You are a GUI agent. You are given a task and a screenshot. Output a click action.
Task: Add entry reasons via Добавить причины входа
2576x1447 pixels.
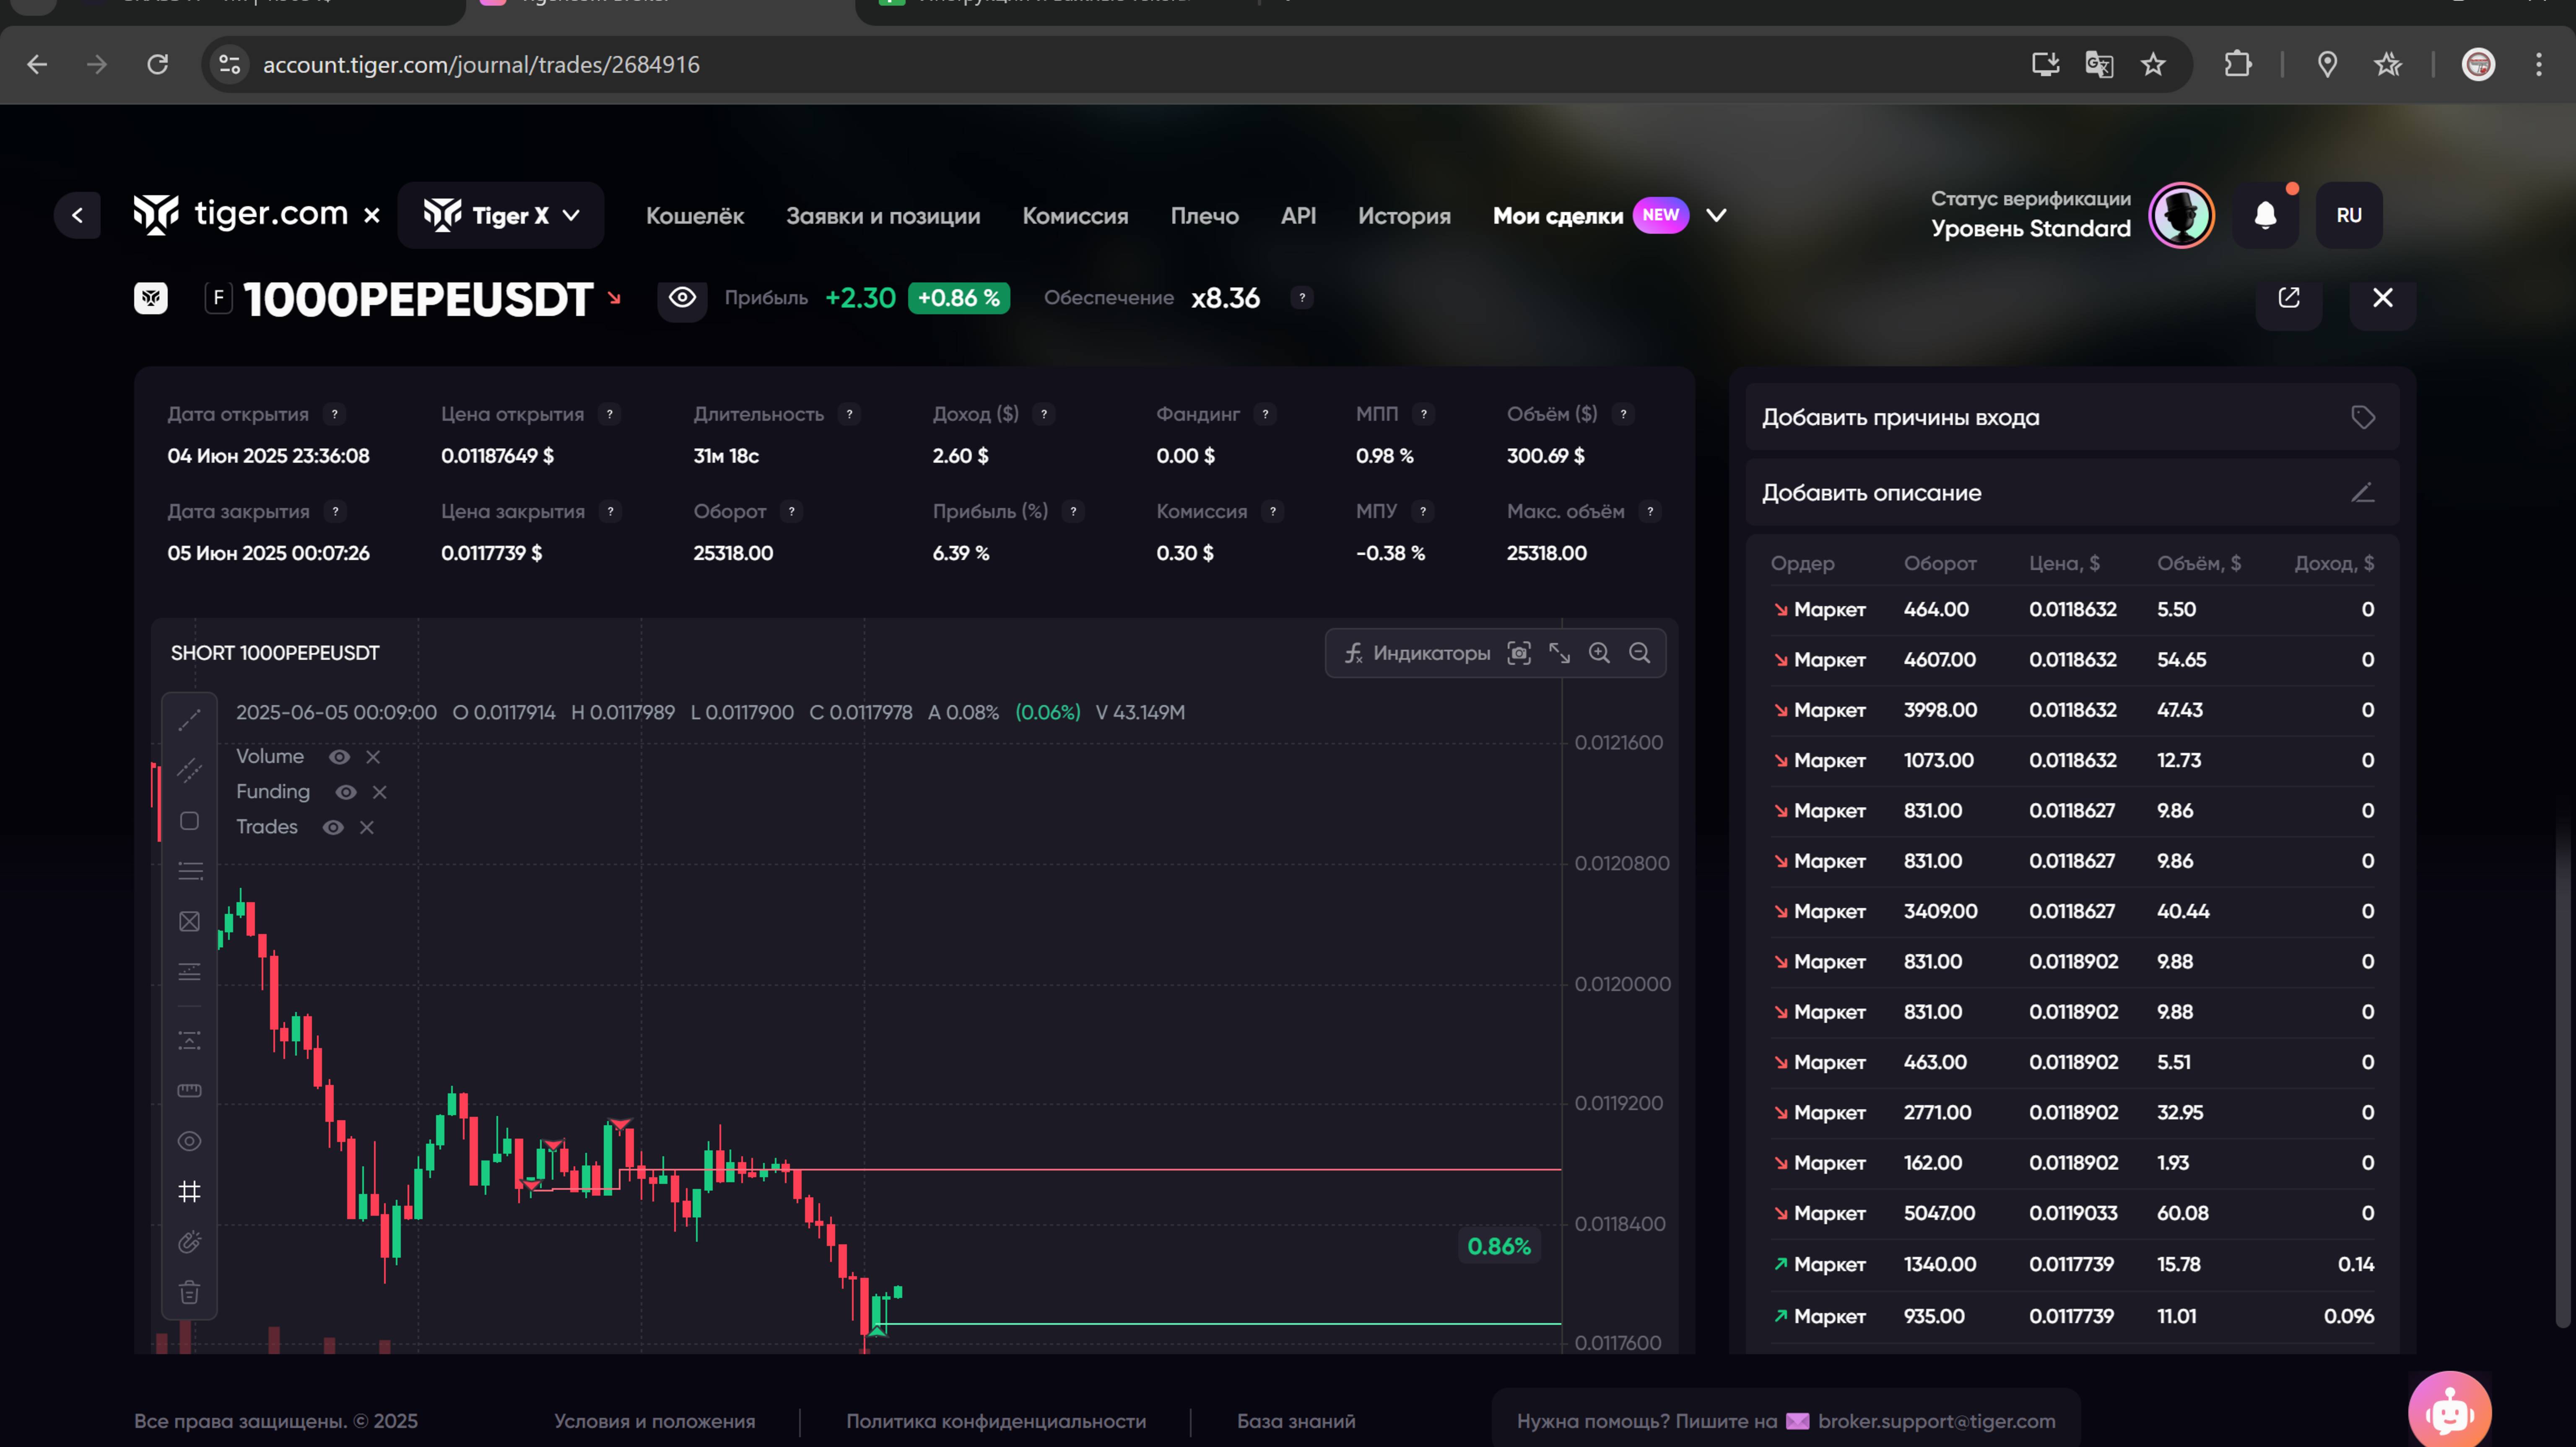2072,417
